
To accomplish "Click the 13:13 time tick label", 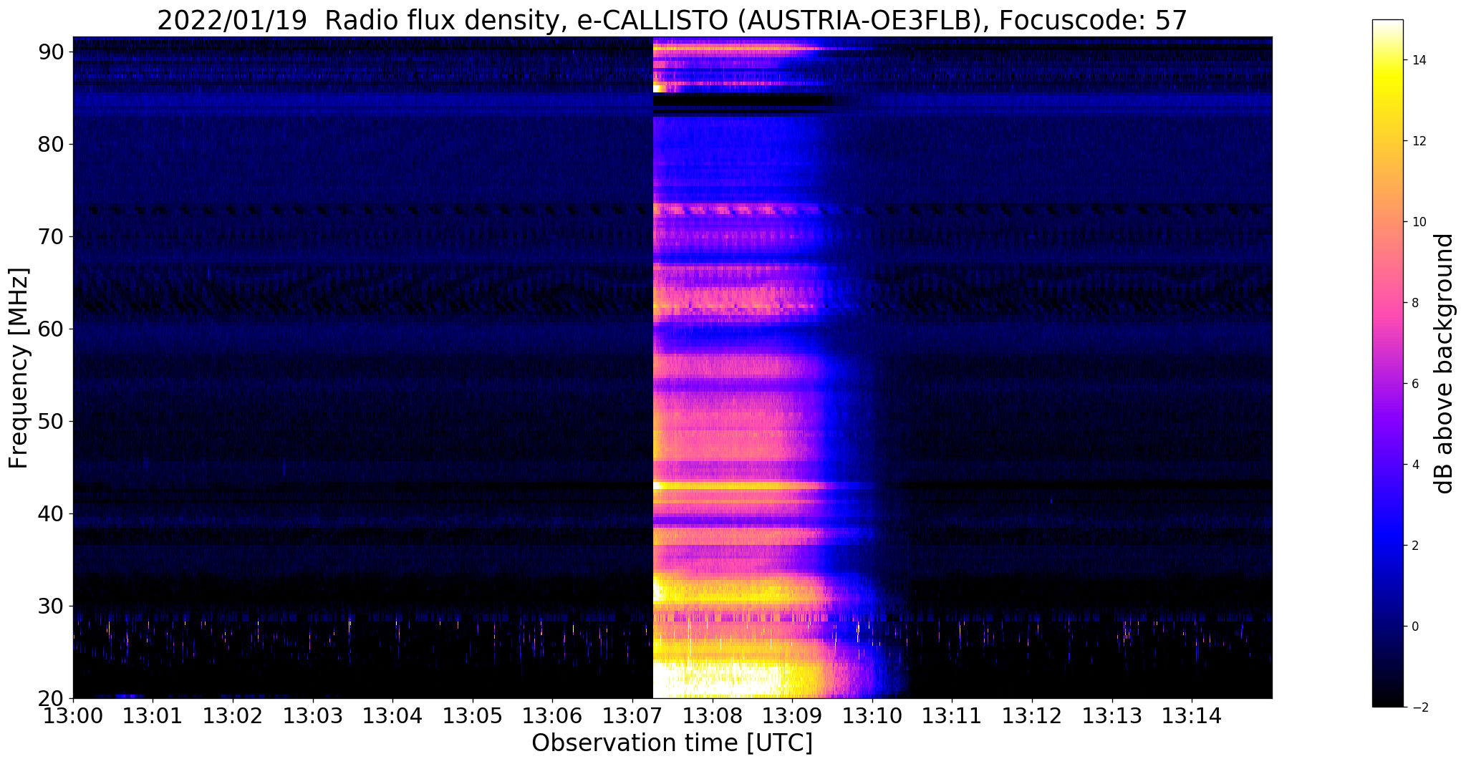I will click(1112, 715).
